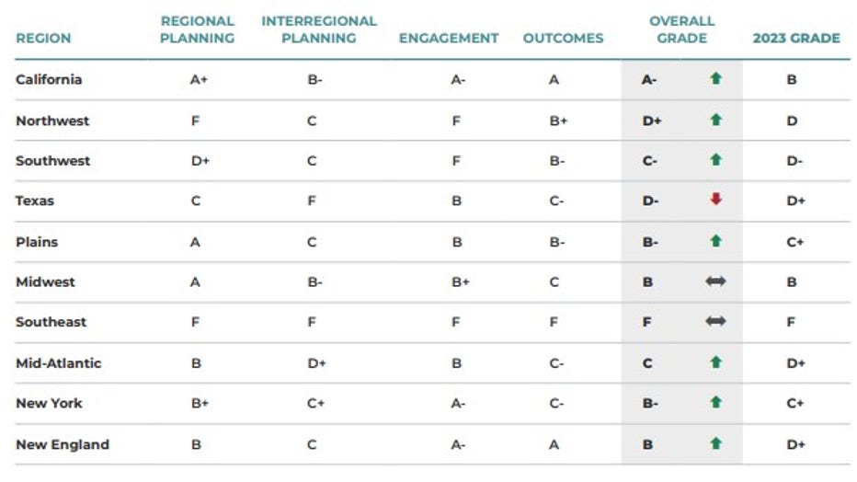The width and height of the screenshot is (857, 482).
Task: Click the green up arrow in California row
Action: click(x=715, y=79)
